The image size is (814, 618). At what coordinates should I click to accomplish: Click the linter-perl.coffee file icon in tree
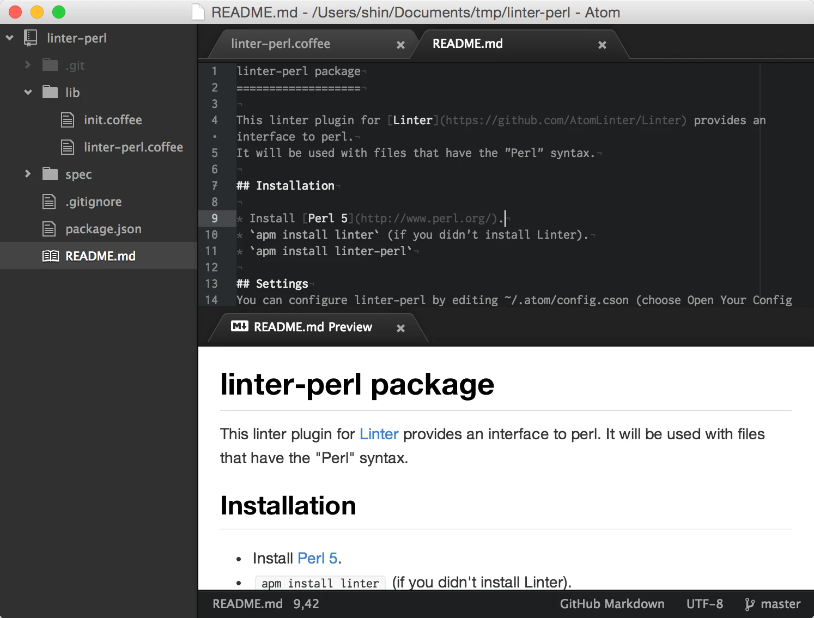(68, 147)
